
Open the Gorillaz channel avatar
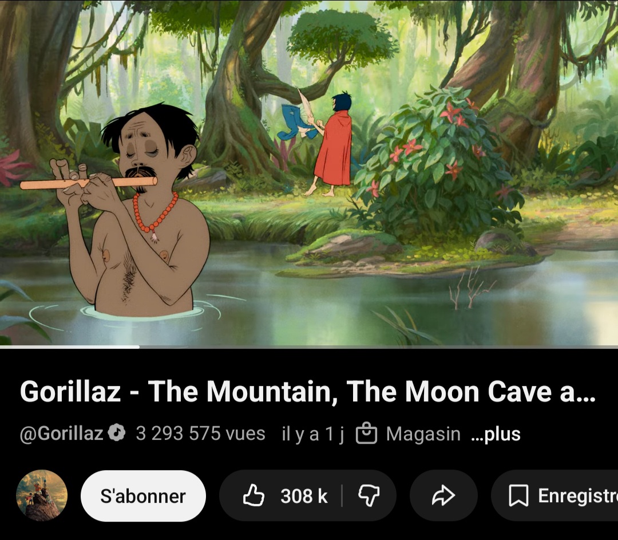click(41, 495)
